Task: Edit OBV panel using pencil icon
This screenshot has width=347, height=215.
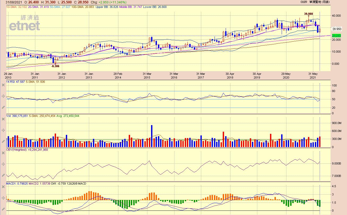Action: pyautogui.click(x=3, y=175)
